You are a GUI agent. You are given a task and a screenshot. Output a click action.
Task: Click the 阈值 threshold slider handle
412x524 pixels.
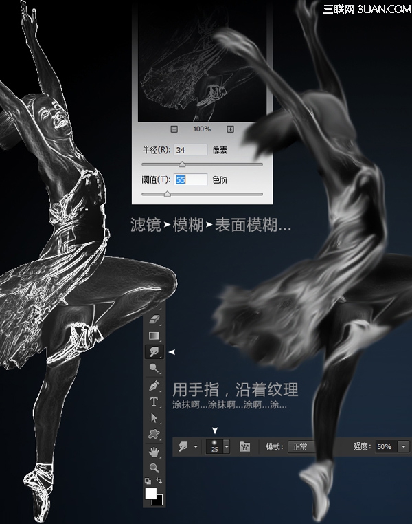[167, 194]
